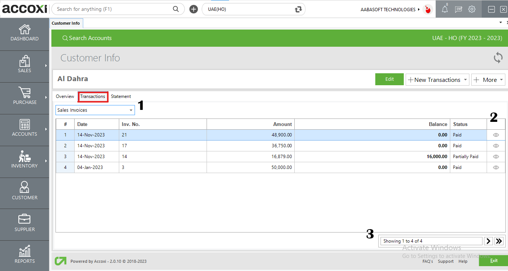This screenshot has width=508, height=271.
Task: Refresh the Customer Info page
Action: [x=498, y=58]
